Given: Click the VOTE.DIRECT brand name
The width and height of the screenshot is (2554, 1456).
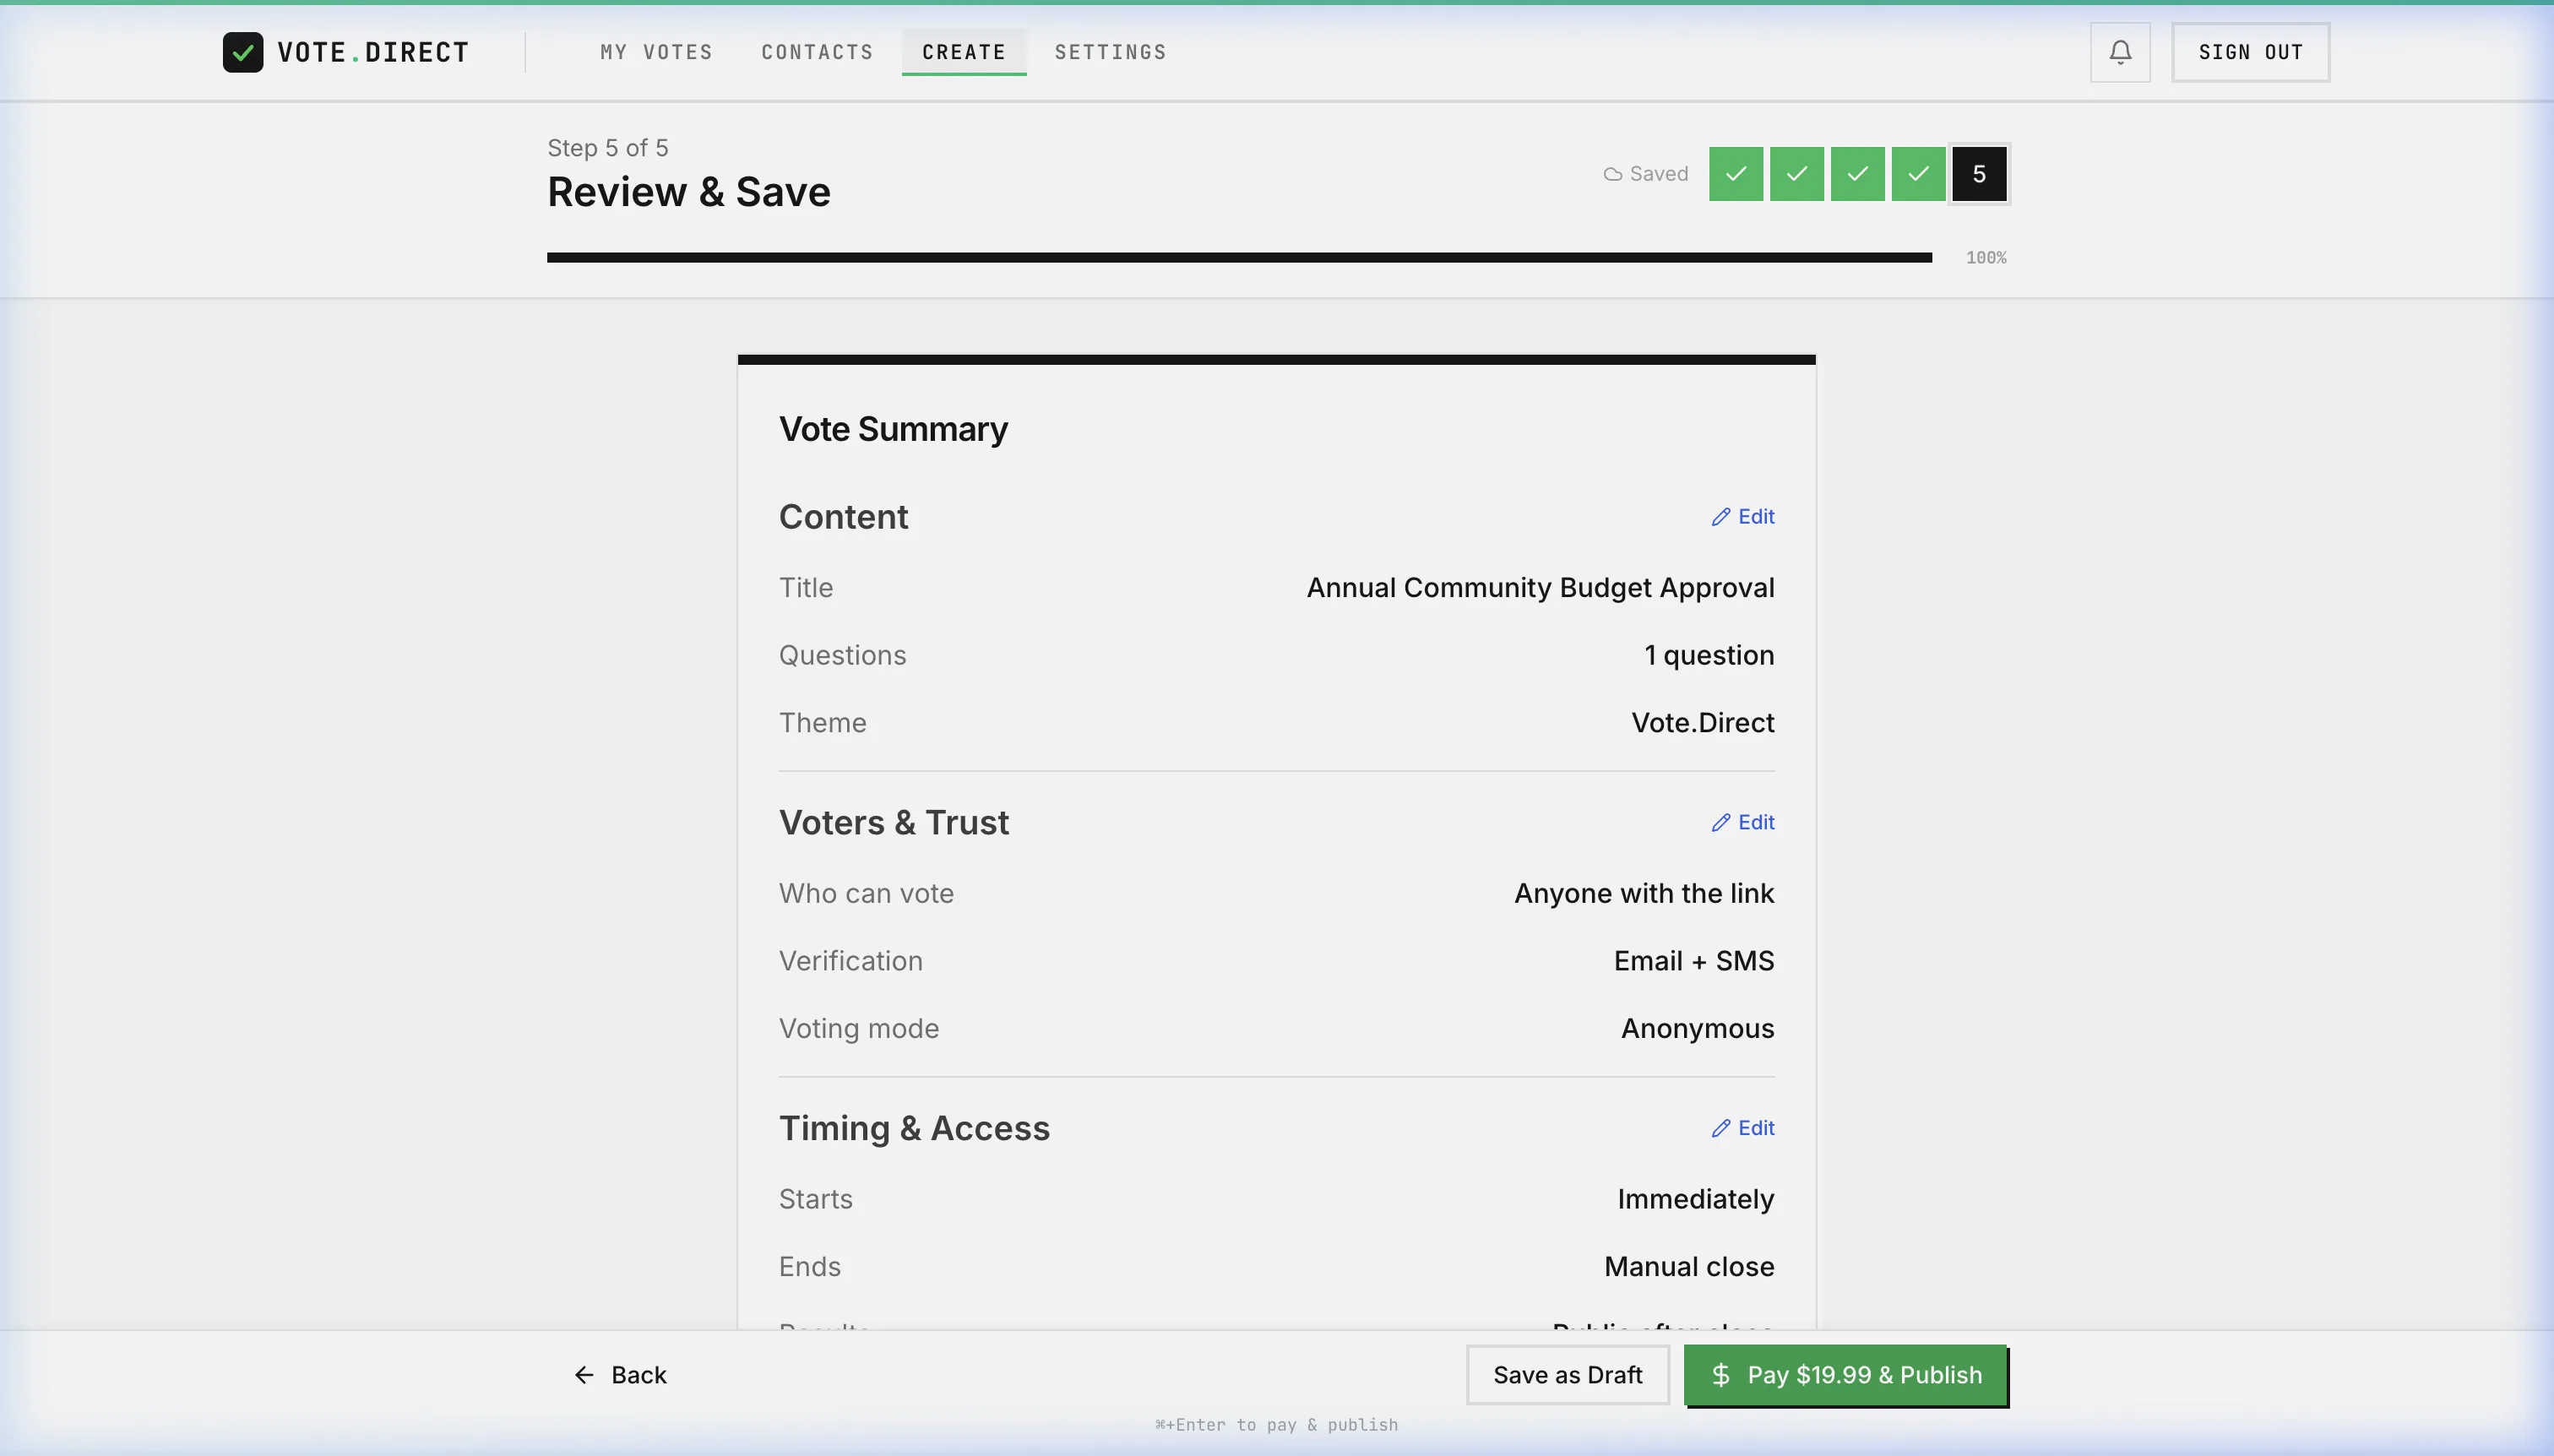Looking at the screenshot, I should [x=373, y=52].
